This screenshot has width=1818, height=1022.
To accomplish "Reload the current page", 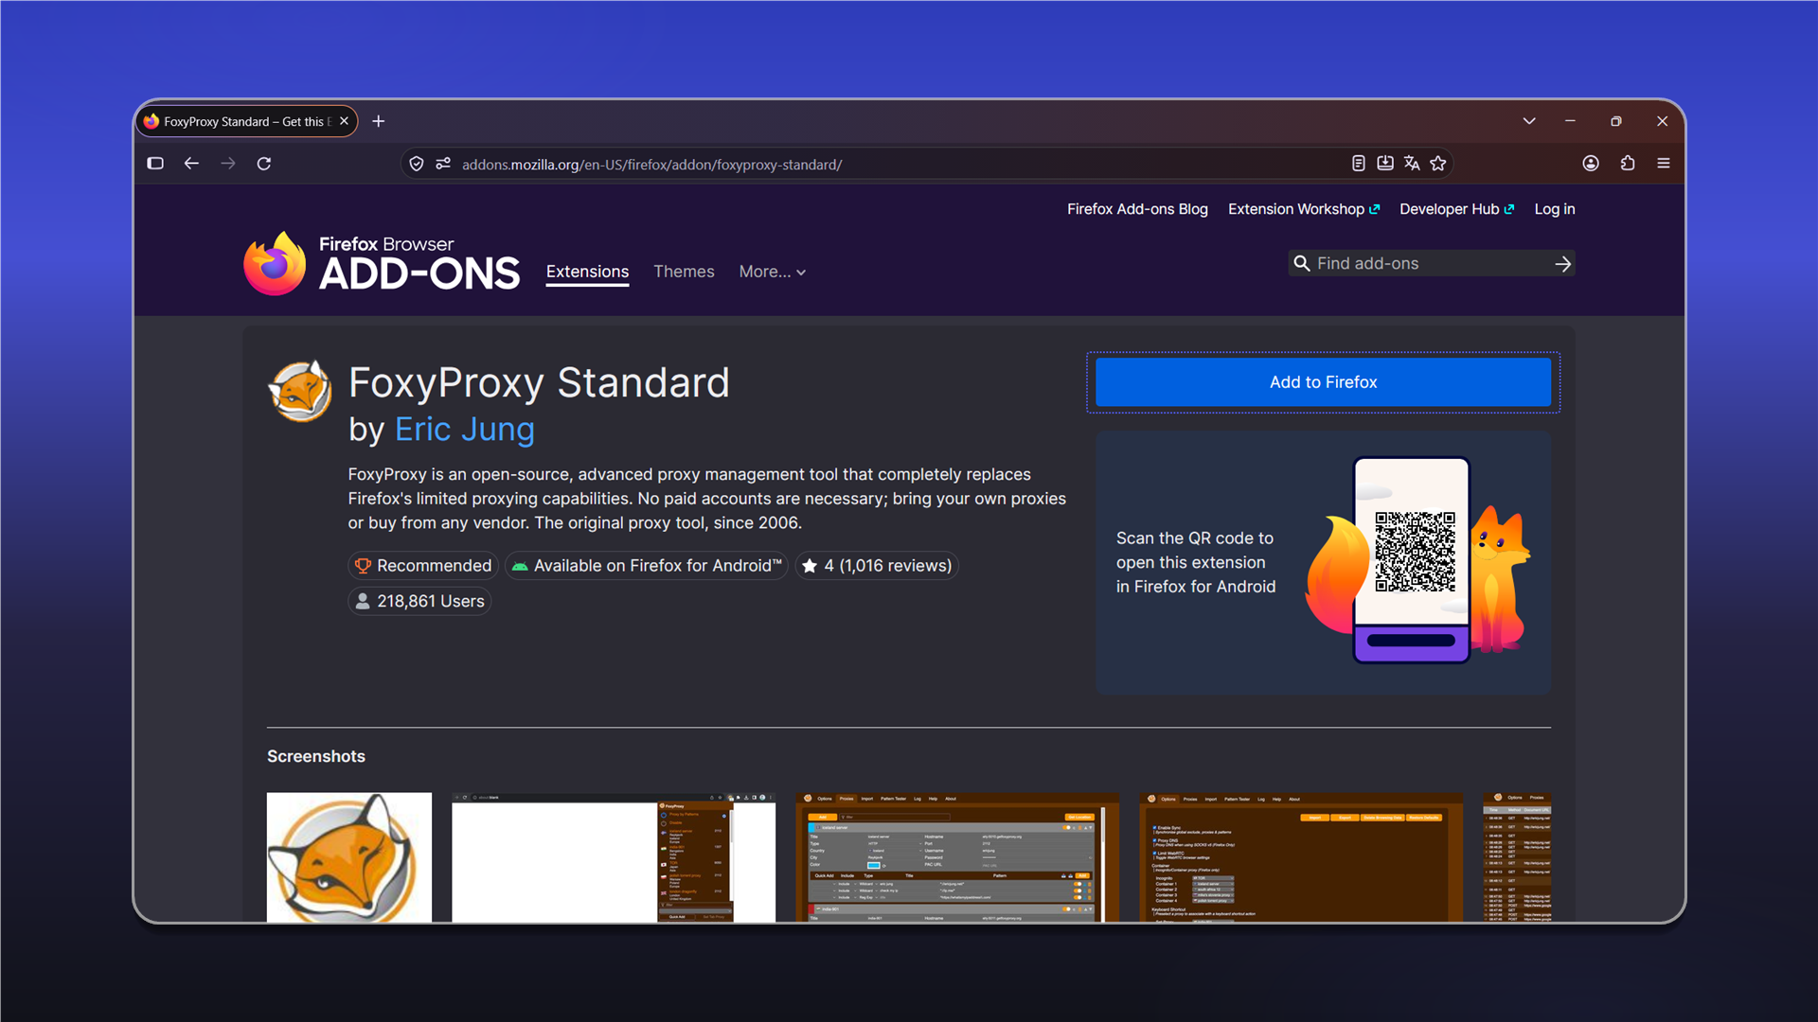I will (x=264, y=164).
